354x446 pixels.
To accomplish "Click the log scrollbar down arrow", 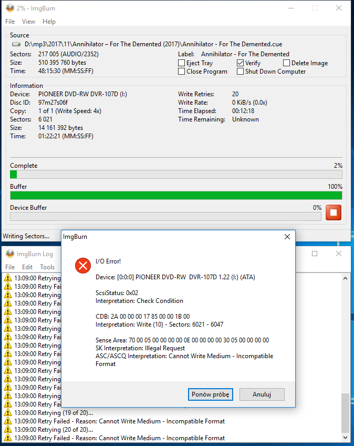I will (345, 438).
